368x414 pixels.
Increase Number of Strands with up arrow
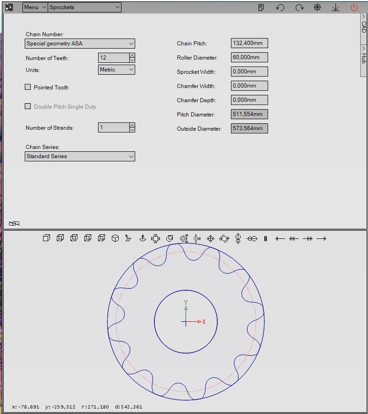click(132, 125)
